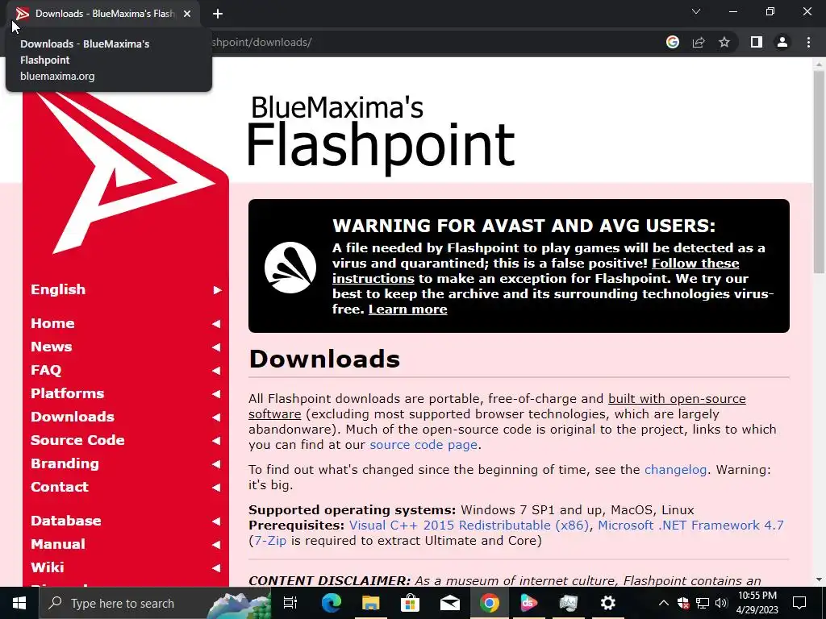Image resolution: width=826 pixels, height=619 pixels.
Task: Open Microsoft .NET Framework 4.7 link
Action: 690,526
